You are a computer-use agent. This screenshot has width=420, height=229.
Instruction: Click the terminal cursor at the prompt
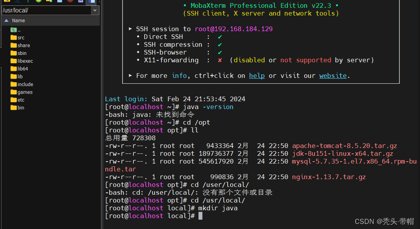[200, 215]
